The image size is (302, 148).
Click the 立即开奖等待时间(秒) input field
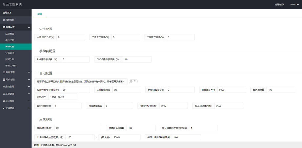pyautogui.click(x=75, y=90)
